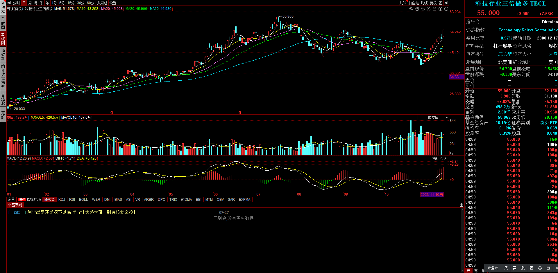Toggle the eye visibility icon above chart
Image resolution: width=558 pixels, height=273 pixels.
click(x=411, y=9)
